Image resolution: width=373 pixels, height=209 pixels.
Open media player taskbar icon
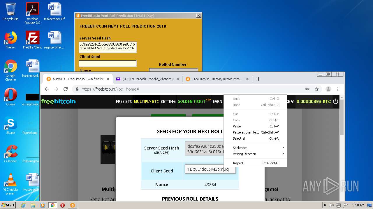pos(43,205)
